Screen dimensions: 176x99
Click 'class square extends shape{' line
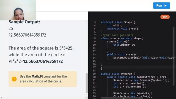(122, 38)
